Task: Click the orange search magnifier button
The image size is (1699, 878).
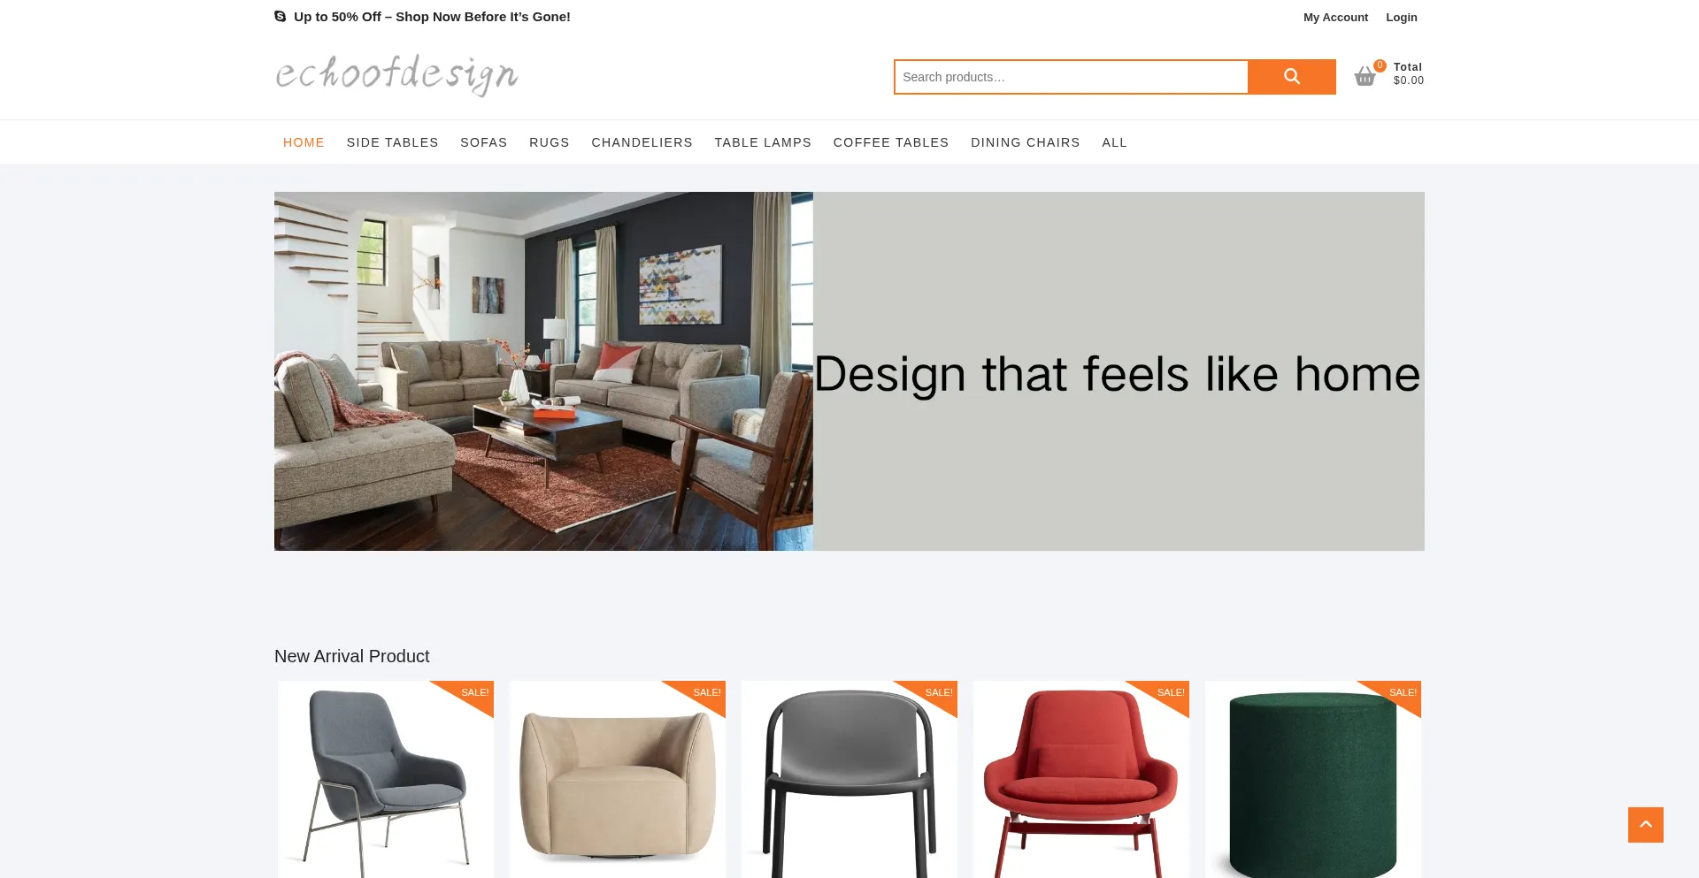Action: [x=1291, y=77]
